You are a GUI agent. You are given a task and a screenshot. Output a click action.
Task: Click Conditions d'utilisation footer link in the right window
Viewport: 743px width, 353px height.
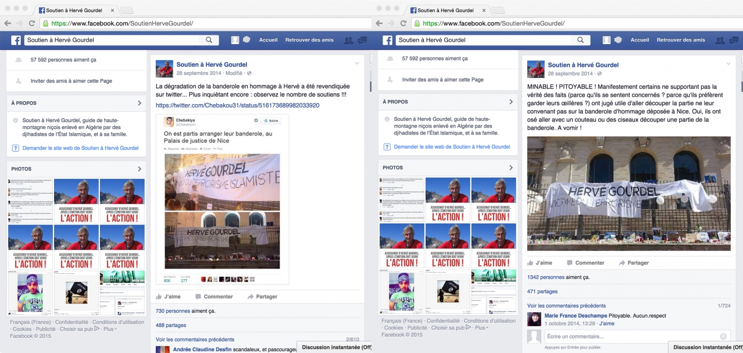tap(490, 321)
